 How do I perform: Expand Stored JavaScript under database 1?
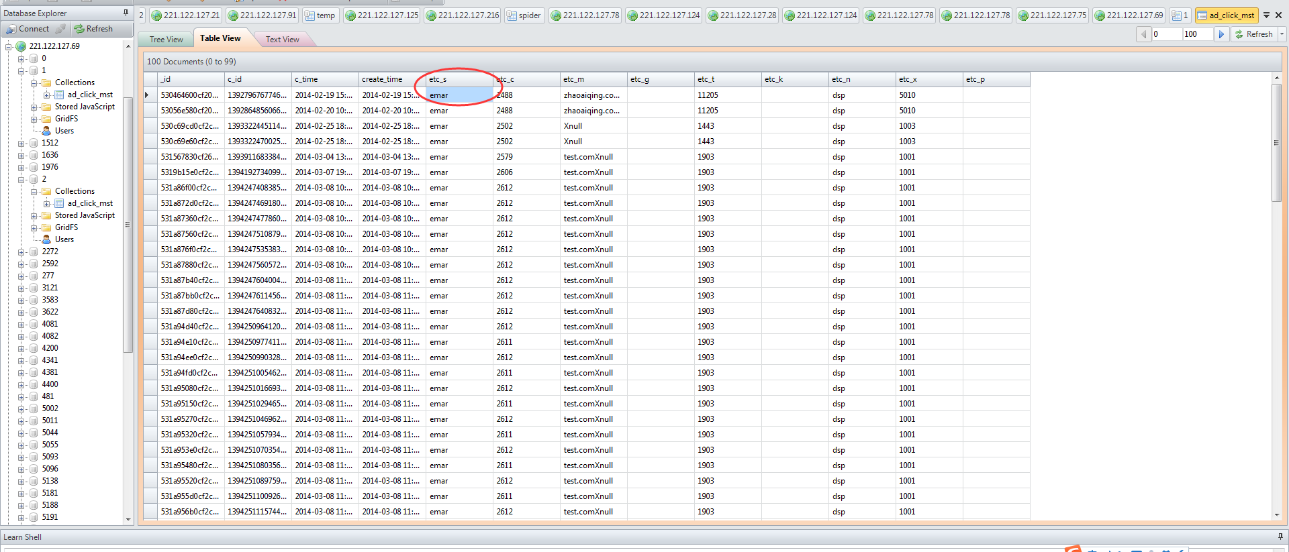tap(34, 107)
